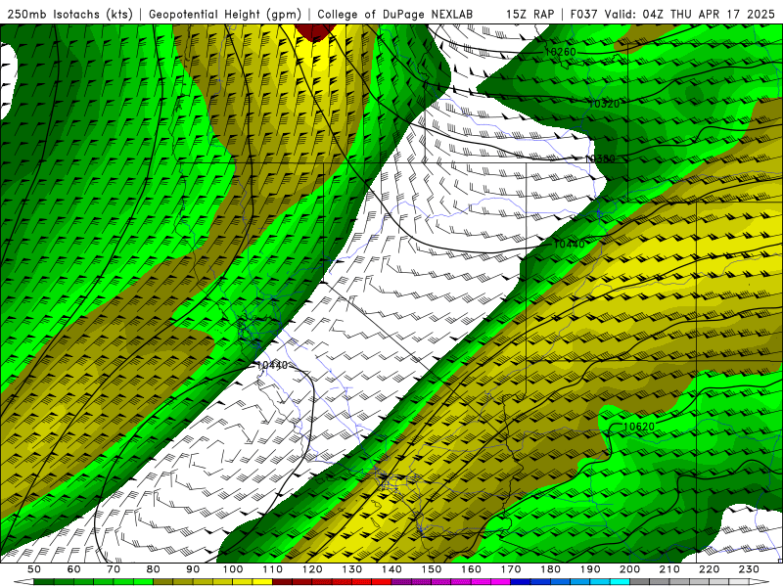Click the legend scale value 170
This screenshot has width=783, height=587.
511,569
